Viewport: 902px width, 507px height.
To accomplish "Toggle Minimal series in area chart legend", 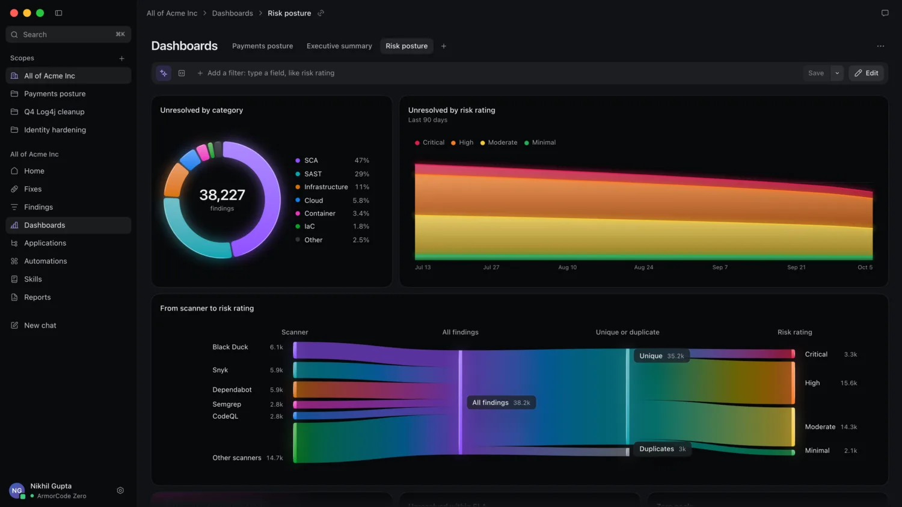I will pos(540,143).
